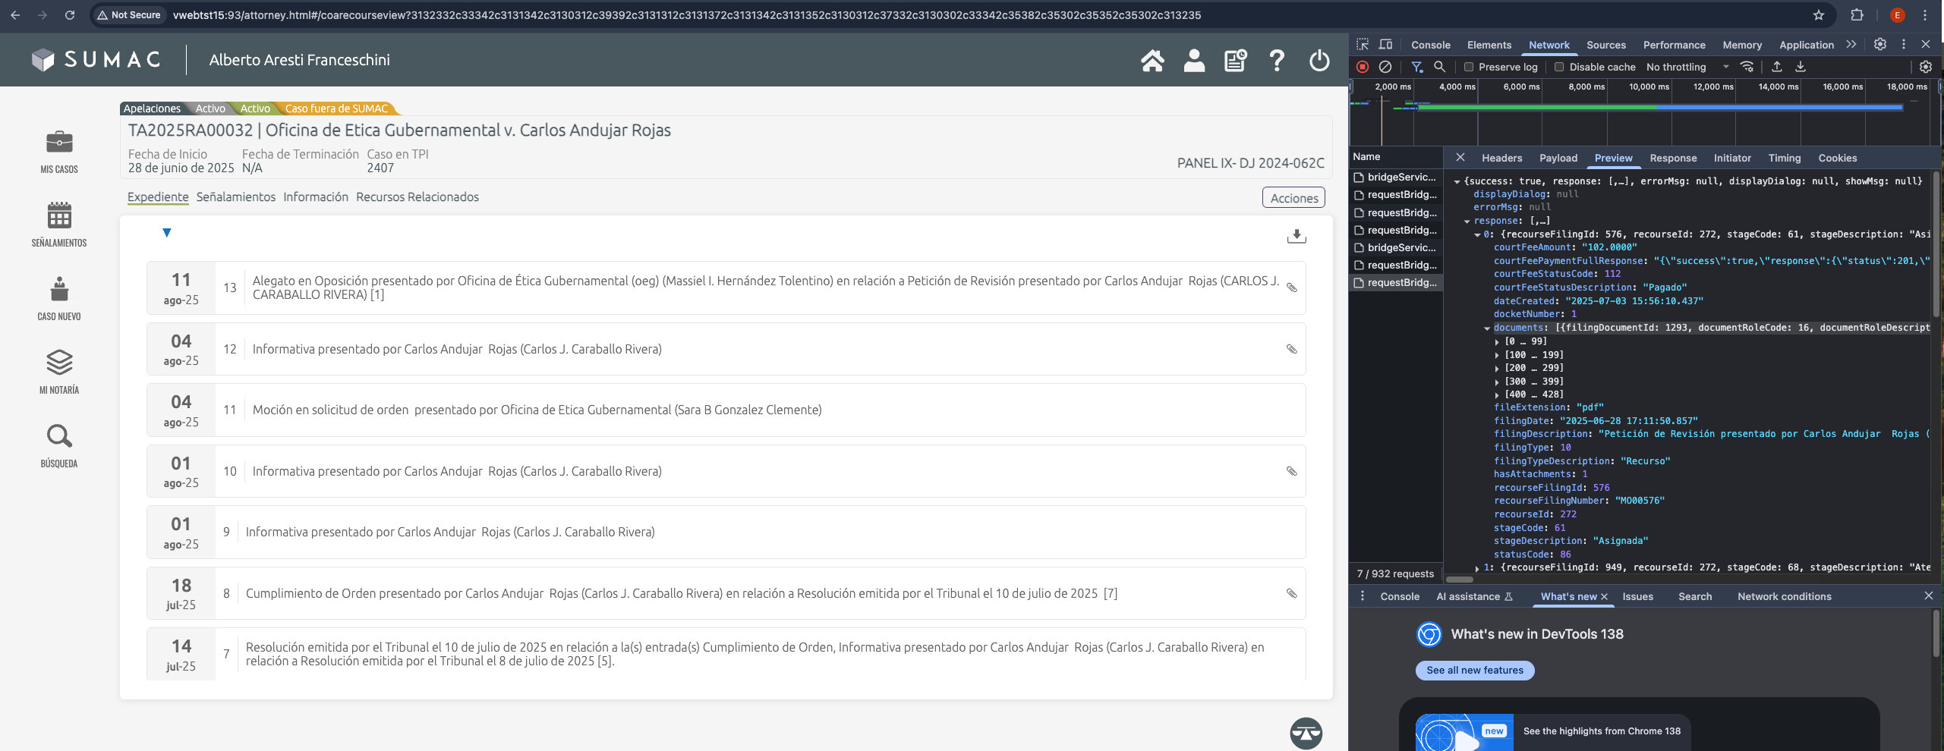
Task: Click See all new features button
Action: pyautogui.click(x=1474, y=671)
